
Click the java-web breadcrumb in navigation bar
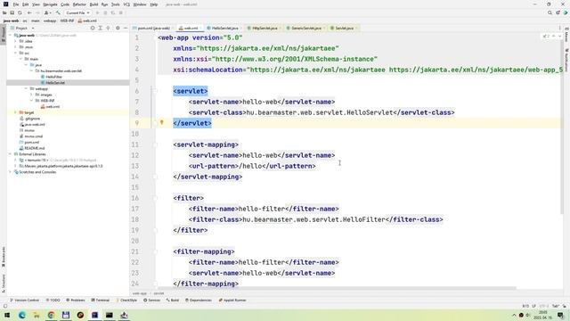(x=11, y=21)
